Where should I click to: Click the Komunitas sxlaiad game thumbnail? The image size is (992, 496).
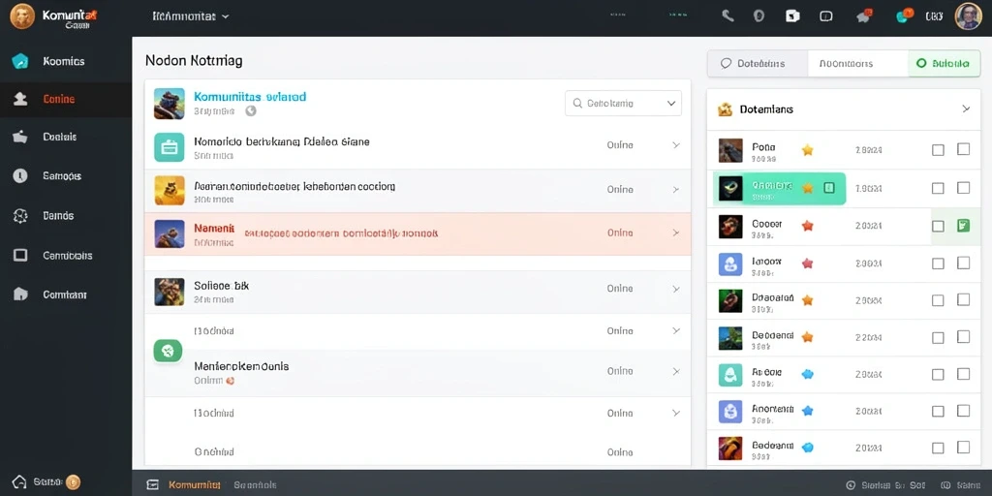click(169, 103)
